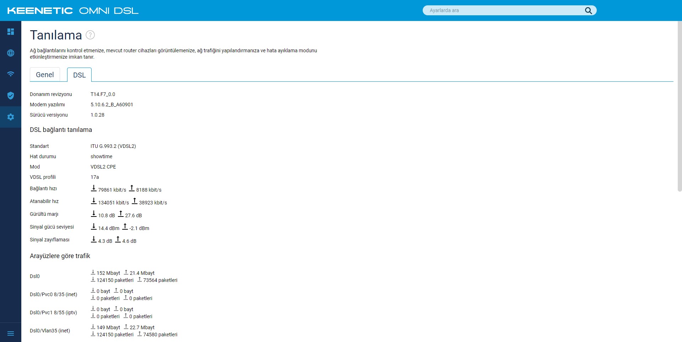The image size is (682, 342).
Task: Click the 152 Mbayt Dsl0 download traffic
Action: coord(108,273)
